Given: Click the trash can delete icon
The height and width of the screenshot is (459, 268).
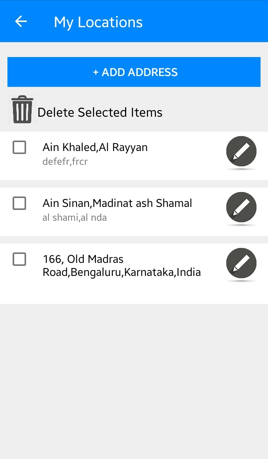Looking at the screenshot, I should click(22, 109).
